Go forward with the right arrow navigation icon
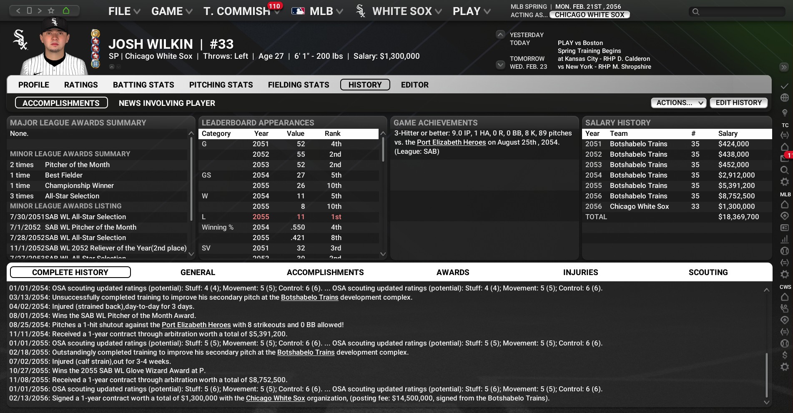Image resolution: width=793 pixels, height=413 pixels. (x=40, y=11)
